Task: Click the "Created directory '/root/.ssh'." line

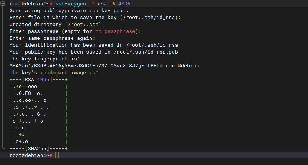Action: pyautogui.click(x=57, y=25)
